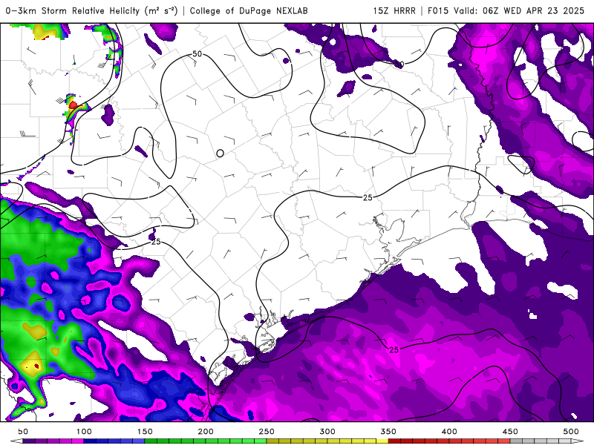Click the gray segment of the color bar

[x=541, y=441]
